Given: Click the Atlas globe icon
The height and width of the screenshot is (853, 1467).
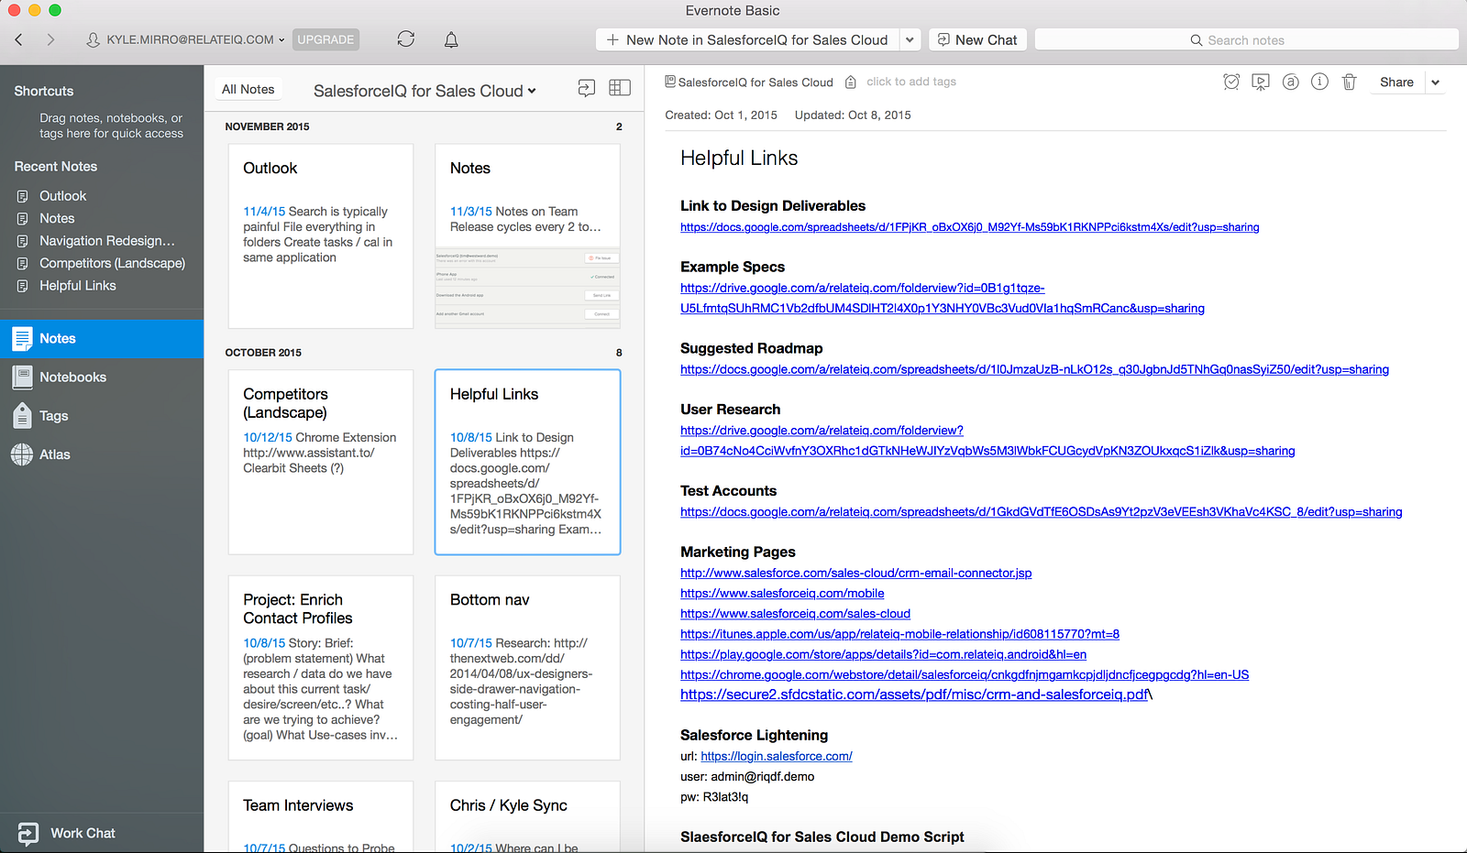Looking at the screenshot, I should 22,454.
